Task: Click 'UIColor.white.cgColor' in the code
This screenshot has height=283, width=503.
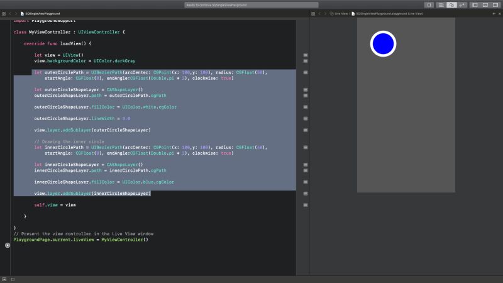Action: click(150, 107)
